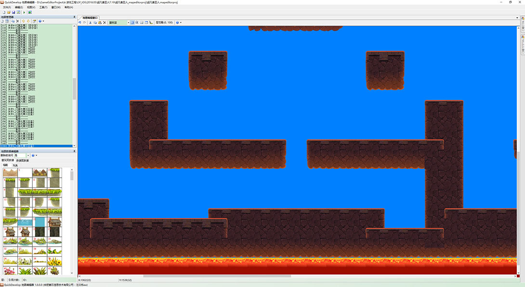Open the Help (H) menu
The image size is (525, 287).
click(x=69, y=7)
